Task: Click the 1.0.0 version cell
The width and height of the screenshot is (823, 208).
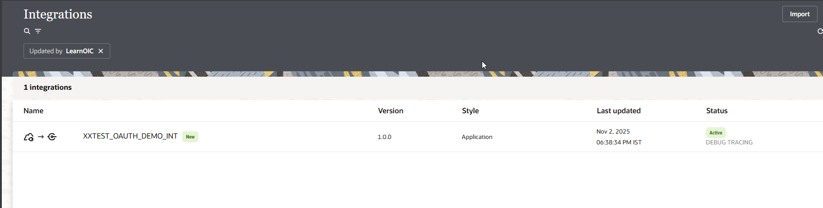Action: click(x=385, y=137)
